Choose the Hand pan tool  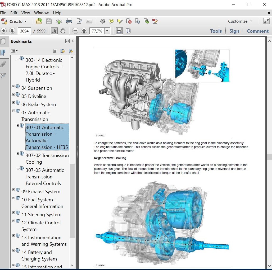63,31
